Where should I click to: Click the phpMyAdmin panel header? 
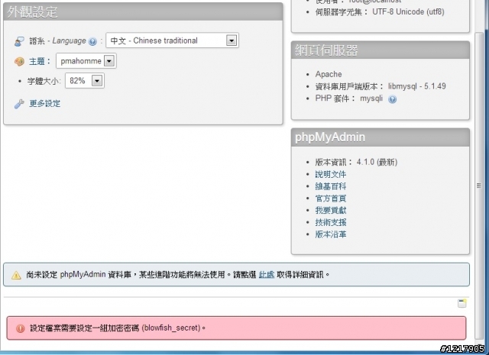pyautogui.click(x=381, y=137)
